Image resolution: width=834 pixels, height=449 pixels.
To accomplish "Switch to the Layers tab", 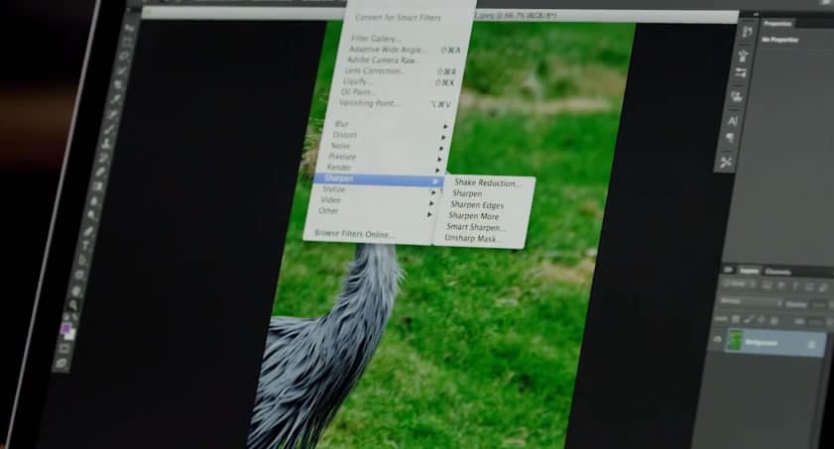I will tap(749, 271).
